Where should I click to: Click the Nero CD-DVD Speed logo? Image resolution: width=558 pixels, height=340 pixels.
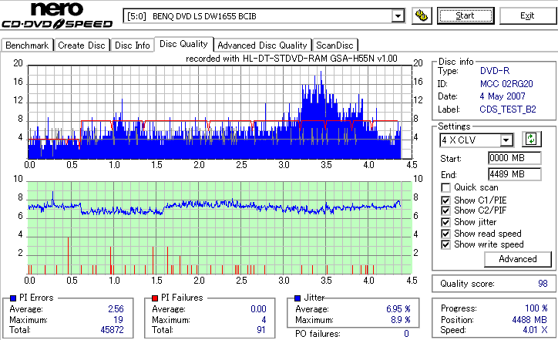pyautogui.click(x=57, y=15)
